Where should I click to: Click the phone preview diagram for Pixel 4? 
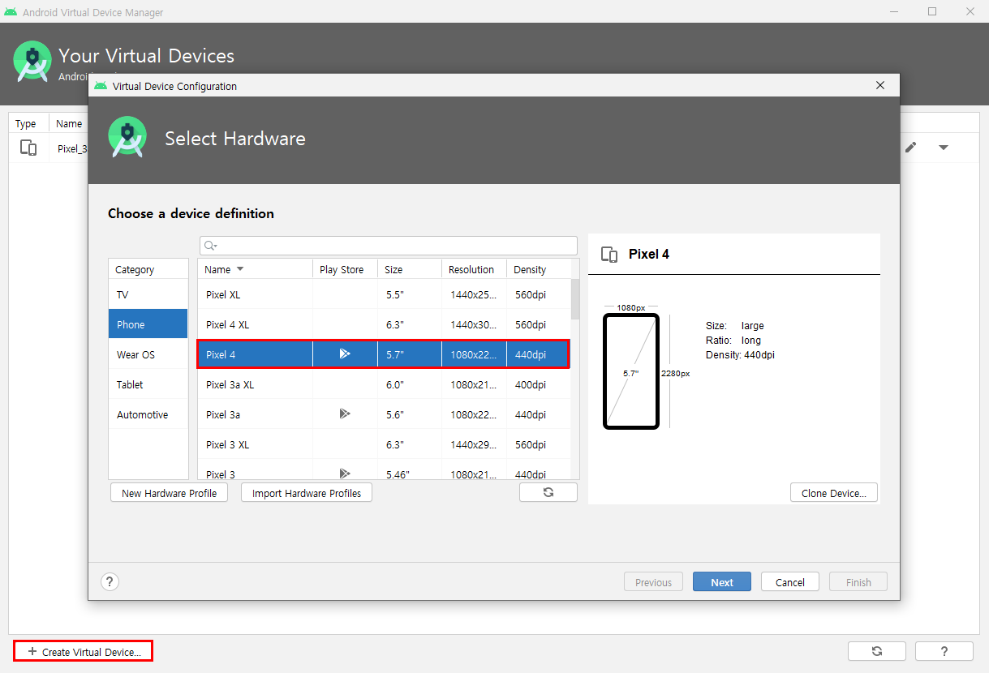tap(632, 371)
